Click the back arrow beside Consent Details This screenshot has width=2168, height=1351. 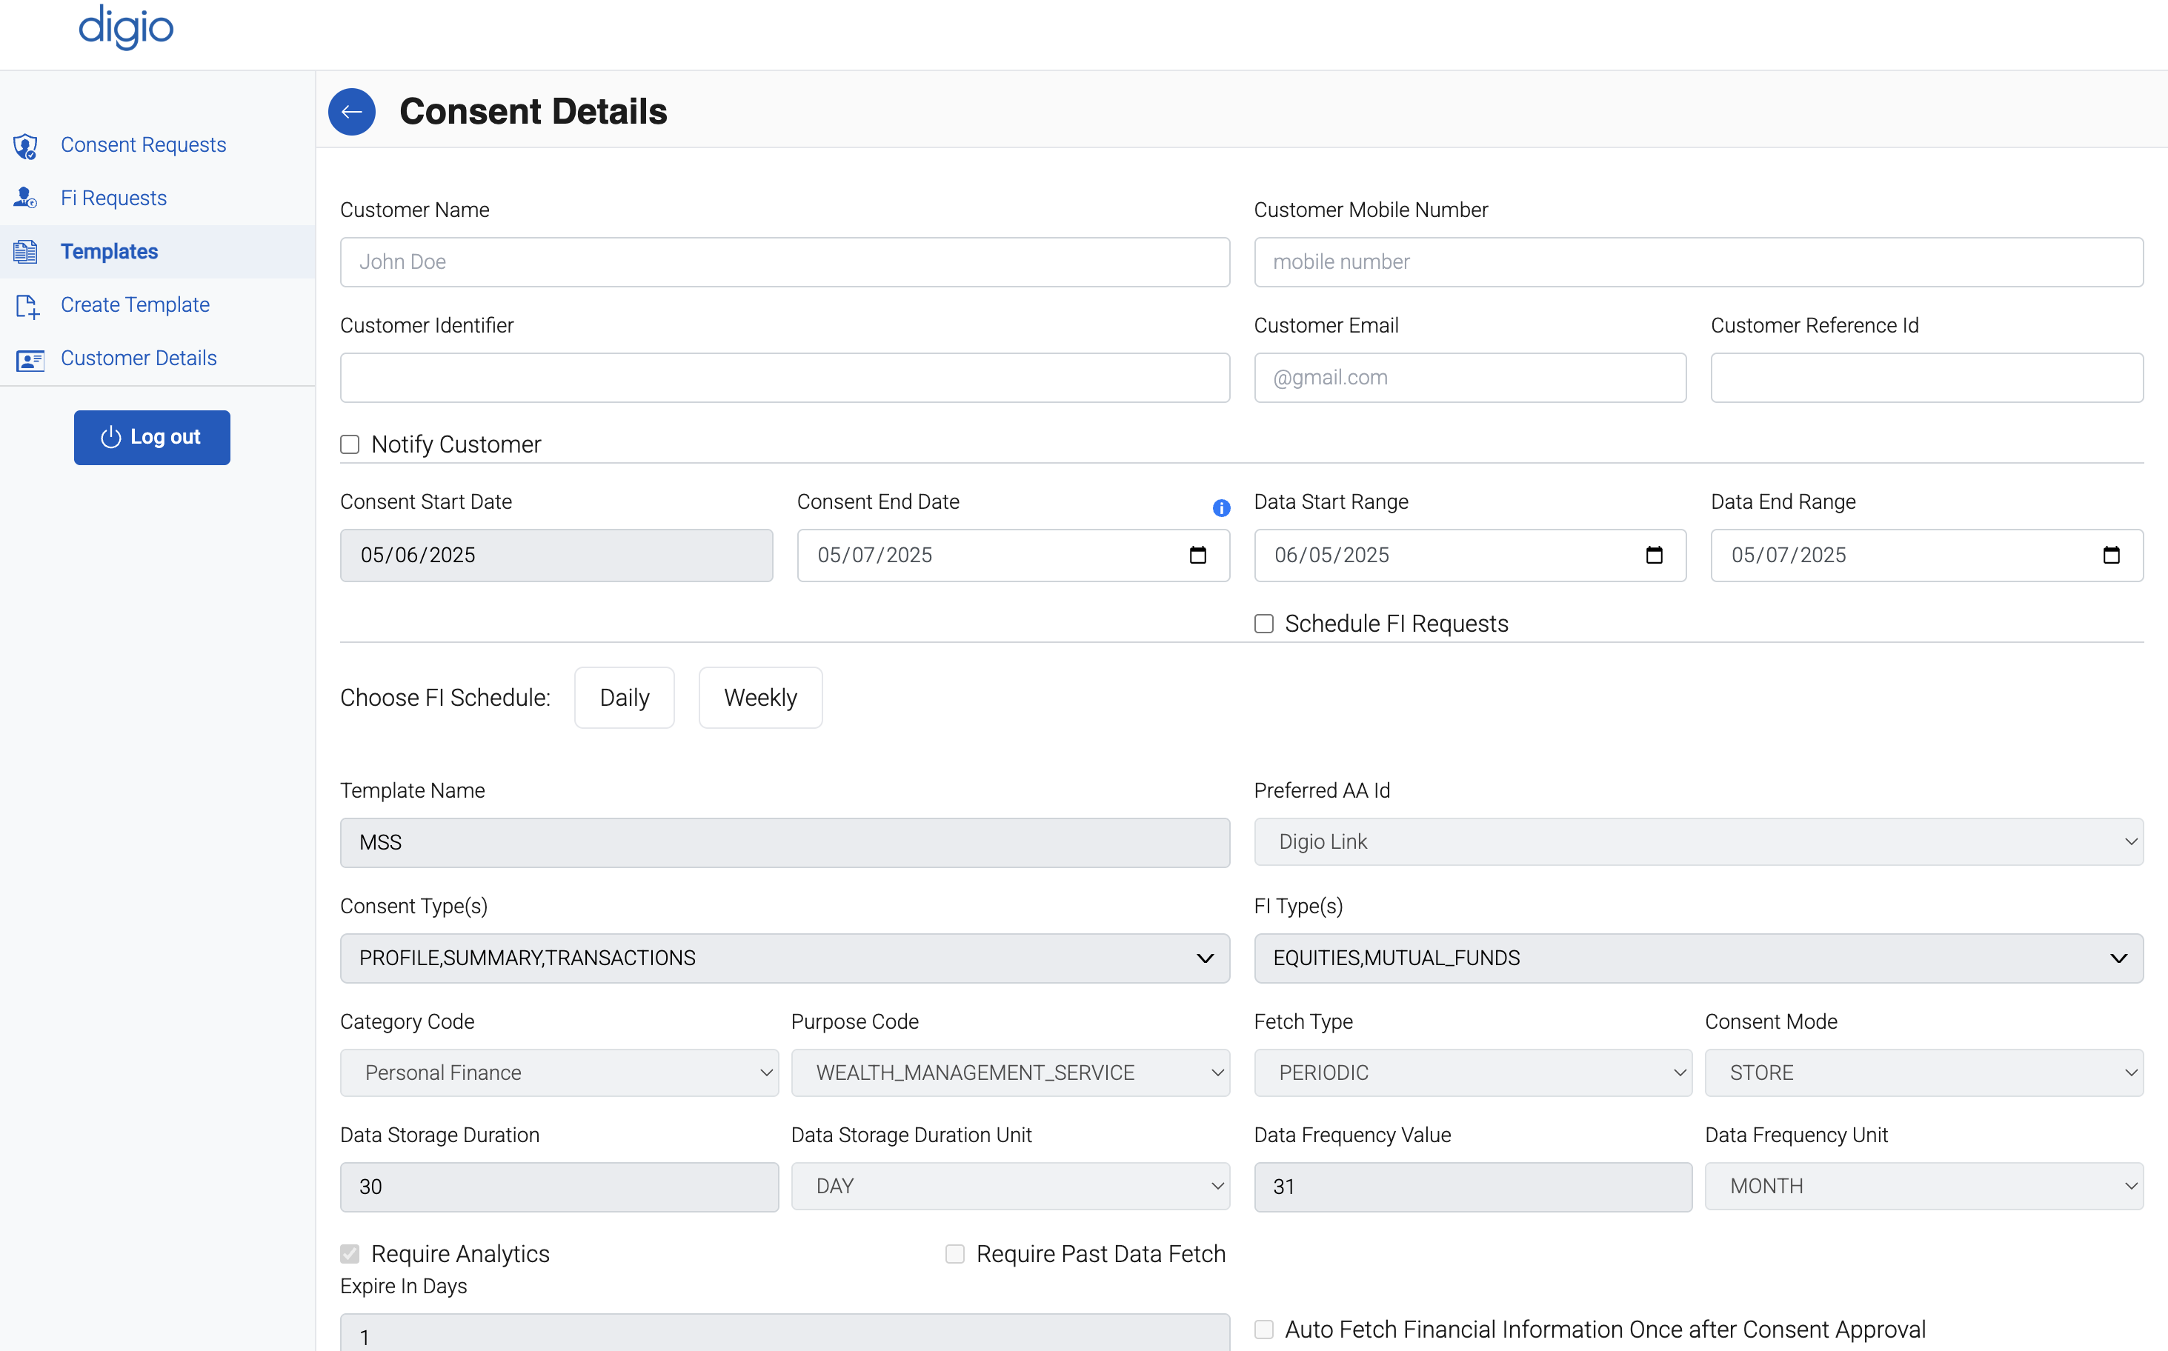351,111
